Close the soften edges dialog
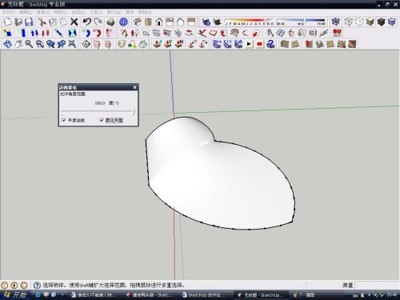 pos(134,87)
